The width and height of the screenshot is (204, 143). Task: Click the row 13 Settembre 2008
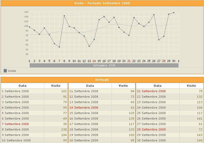(102, 102)
